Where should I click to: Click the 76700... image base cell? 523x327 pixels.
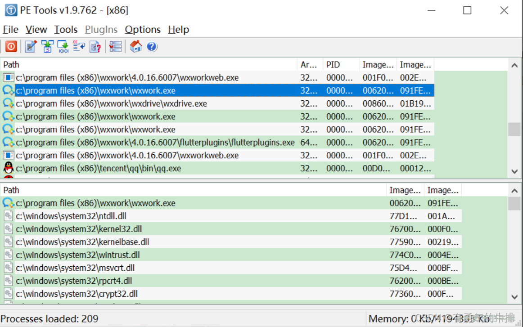(405, 229)
